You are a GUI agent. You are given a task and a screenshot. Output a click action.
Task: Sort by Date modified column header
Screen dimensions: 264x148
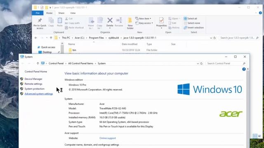point(130,44)
